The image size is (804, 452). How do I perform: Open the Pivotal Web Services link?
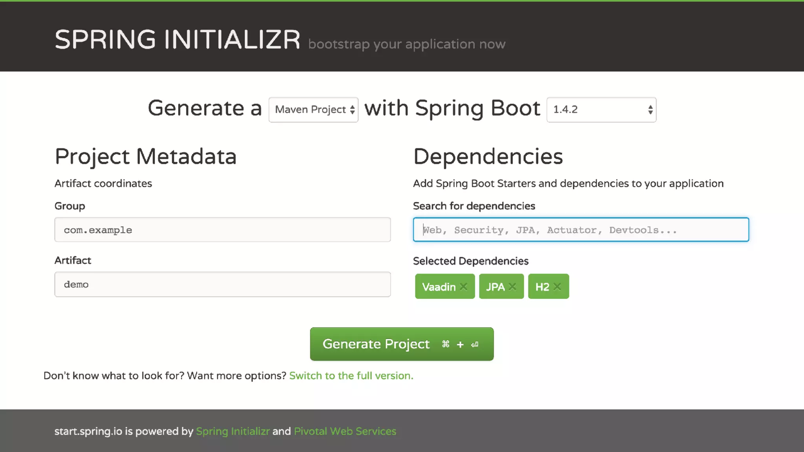coord(345,431)
